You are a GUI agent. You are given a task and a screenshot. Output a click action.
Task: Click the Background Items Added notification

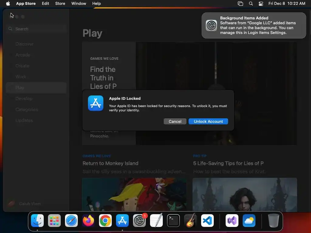click(x=254, y=25)
